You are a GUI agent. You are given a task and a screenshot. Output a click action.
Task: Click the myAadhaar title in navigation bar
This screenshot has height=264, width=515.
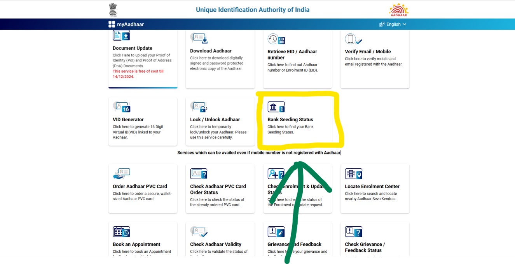130,24
